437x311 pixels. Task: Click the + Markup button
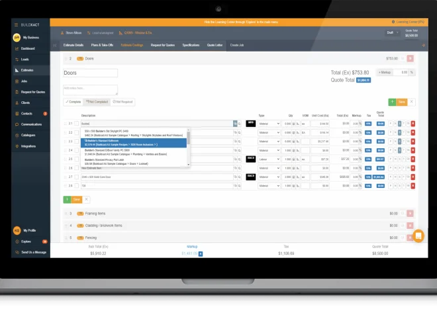pyautogui.click(x=385, y=72)
